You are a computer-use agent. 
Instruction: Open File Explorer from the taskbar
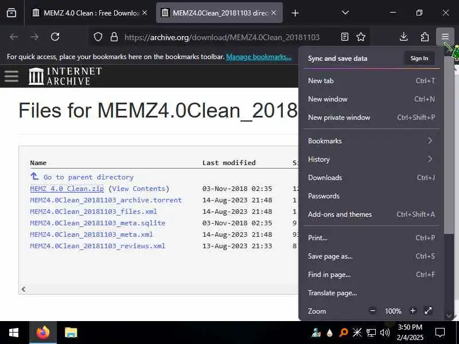[x=71, y=333]
